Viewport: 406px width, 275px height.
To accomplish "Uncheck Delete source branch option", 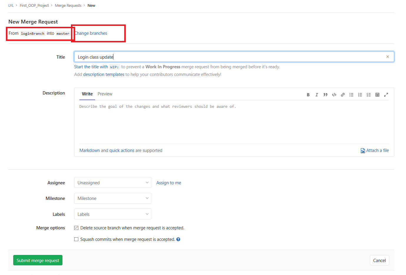I will click(x=76, y=228).
